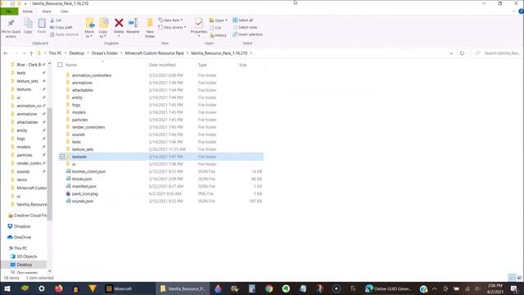This screenshot has width=524, height=295.
Task: Open the New item dropdown
Action: point(170,20)
